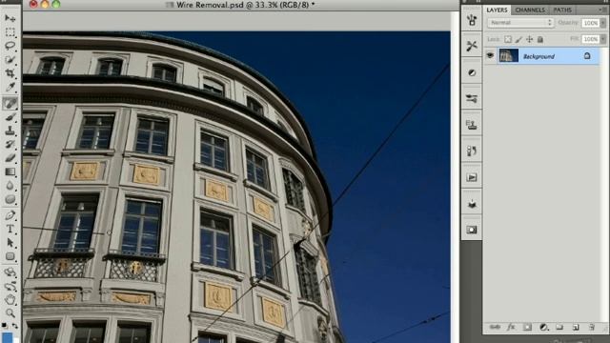This screenshot has width=610, height=343.
Task: Swap foreground and background colors
Action: pos(15,326)
